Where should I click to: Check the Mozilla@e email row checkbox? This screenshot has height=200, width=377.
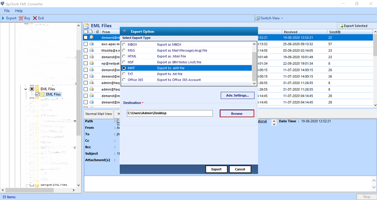pyautogui.click(x=86, y=51)
